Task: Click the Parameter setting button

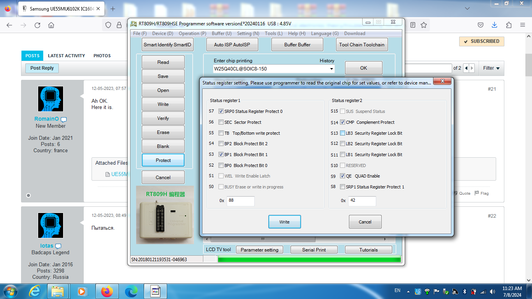Action: (259, 250)
